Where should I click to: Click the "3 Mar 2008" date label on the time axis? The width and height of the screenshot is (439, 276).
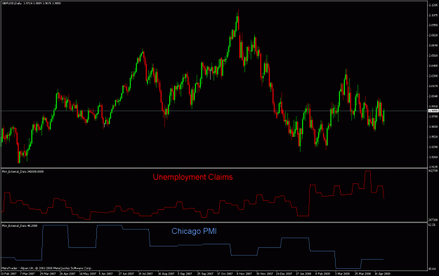point(342,273)
